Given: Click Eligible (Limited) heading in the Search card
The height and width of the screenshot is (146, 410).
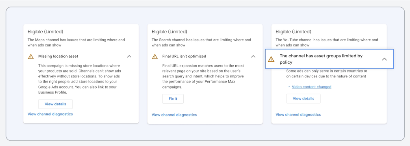Looking at the screenshot, I should [x=169, y=32].
